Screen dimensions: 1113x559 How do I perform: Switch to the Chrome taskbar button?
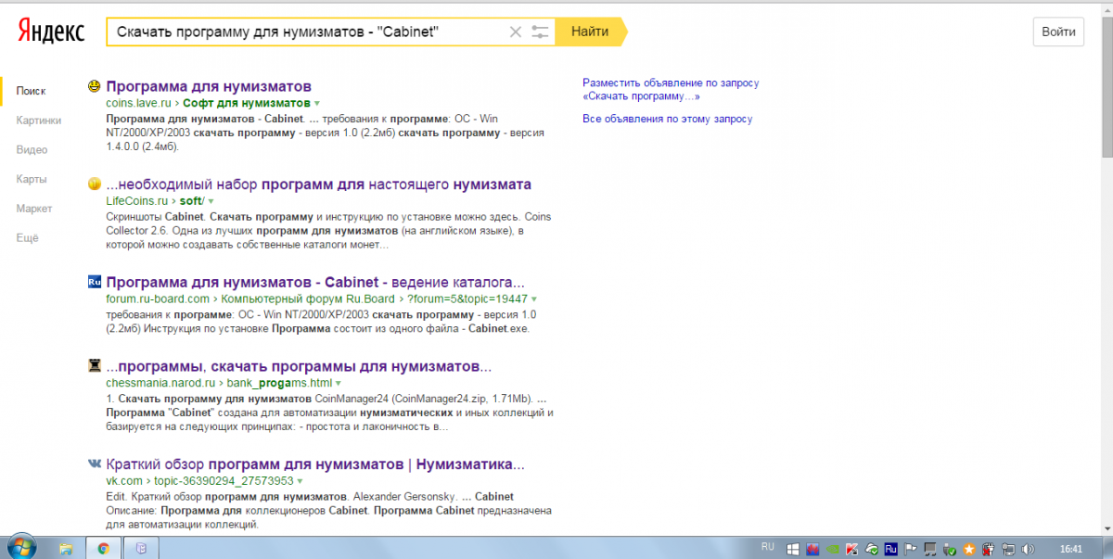pos(104,548)
